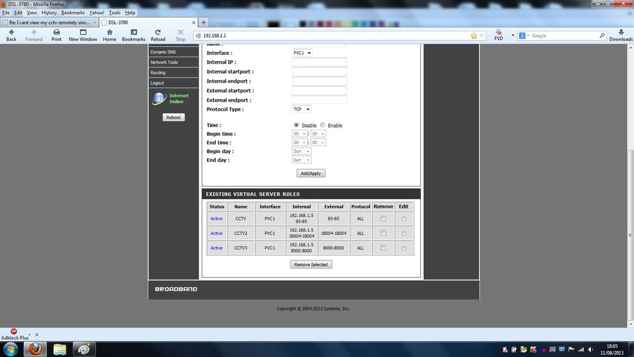634x357 pixels.
Task: Click the Internal IP input field
Action: click(x=319, y=62)
